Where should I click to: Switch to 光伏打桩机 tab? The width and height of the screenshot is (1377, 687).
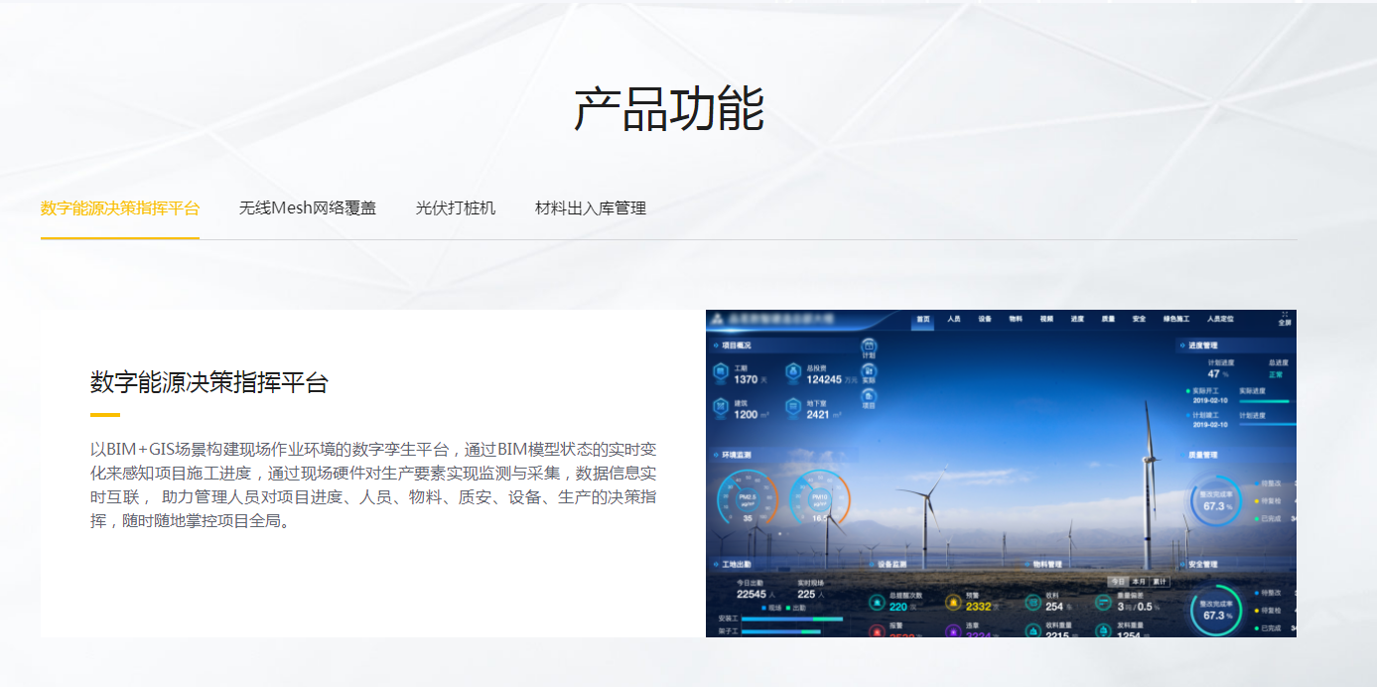click(x=456, y=208)
